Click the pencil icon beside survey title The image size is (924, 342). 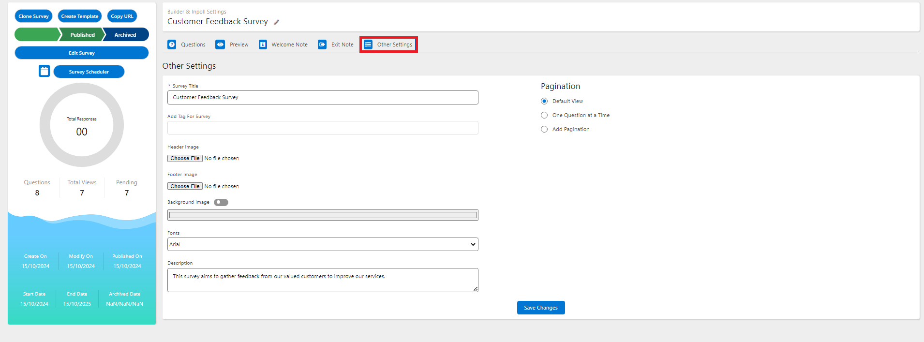point(276,22)
